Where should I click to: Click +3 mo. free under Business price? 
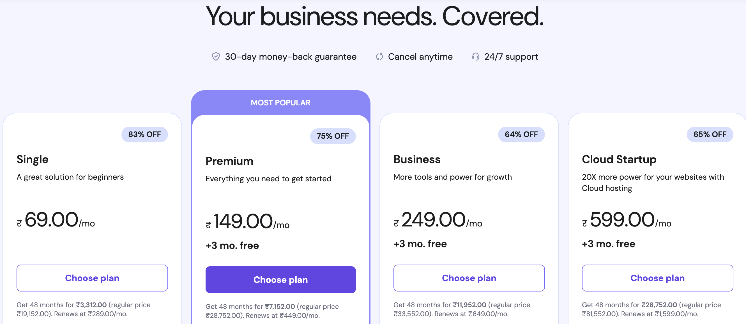(x=420, y=244)
